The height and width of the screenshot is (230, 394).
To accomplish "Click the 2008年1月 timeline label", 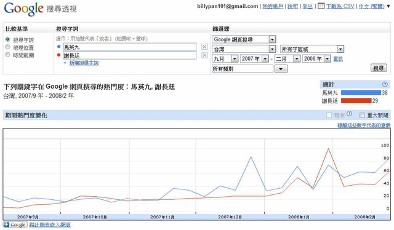I will click(x=299, y=217).
